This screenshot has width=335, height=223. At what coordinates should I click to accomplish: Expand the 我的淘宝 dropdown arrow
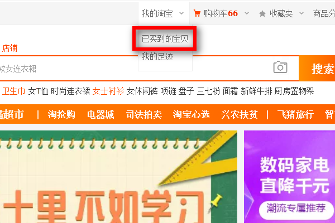[x=181, y=13]
